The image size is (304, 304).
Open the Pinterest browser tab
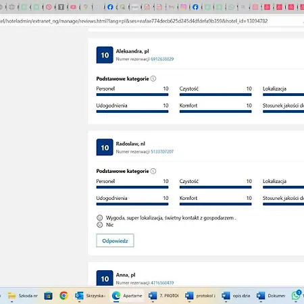49,7
